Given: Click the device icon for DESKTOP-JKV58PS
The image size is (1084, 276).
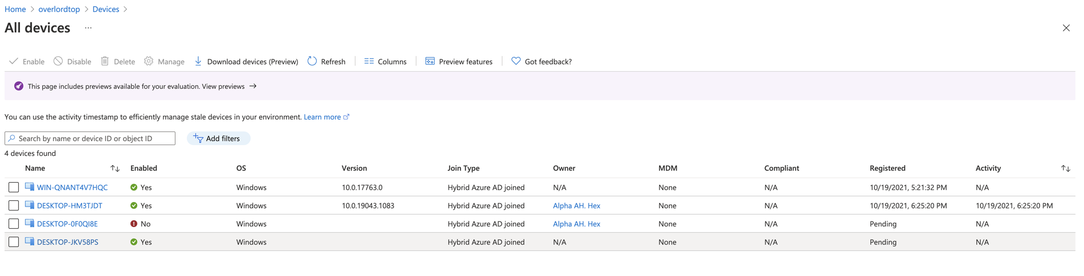Looking at the screenshot, I should (x=30, y=241).
